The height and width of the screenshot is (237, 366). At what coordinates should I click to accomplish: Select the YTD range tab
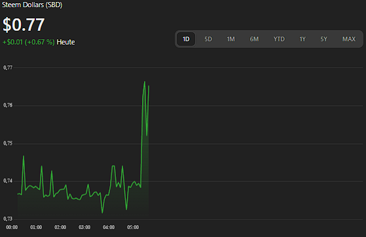tap(279, 39)
